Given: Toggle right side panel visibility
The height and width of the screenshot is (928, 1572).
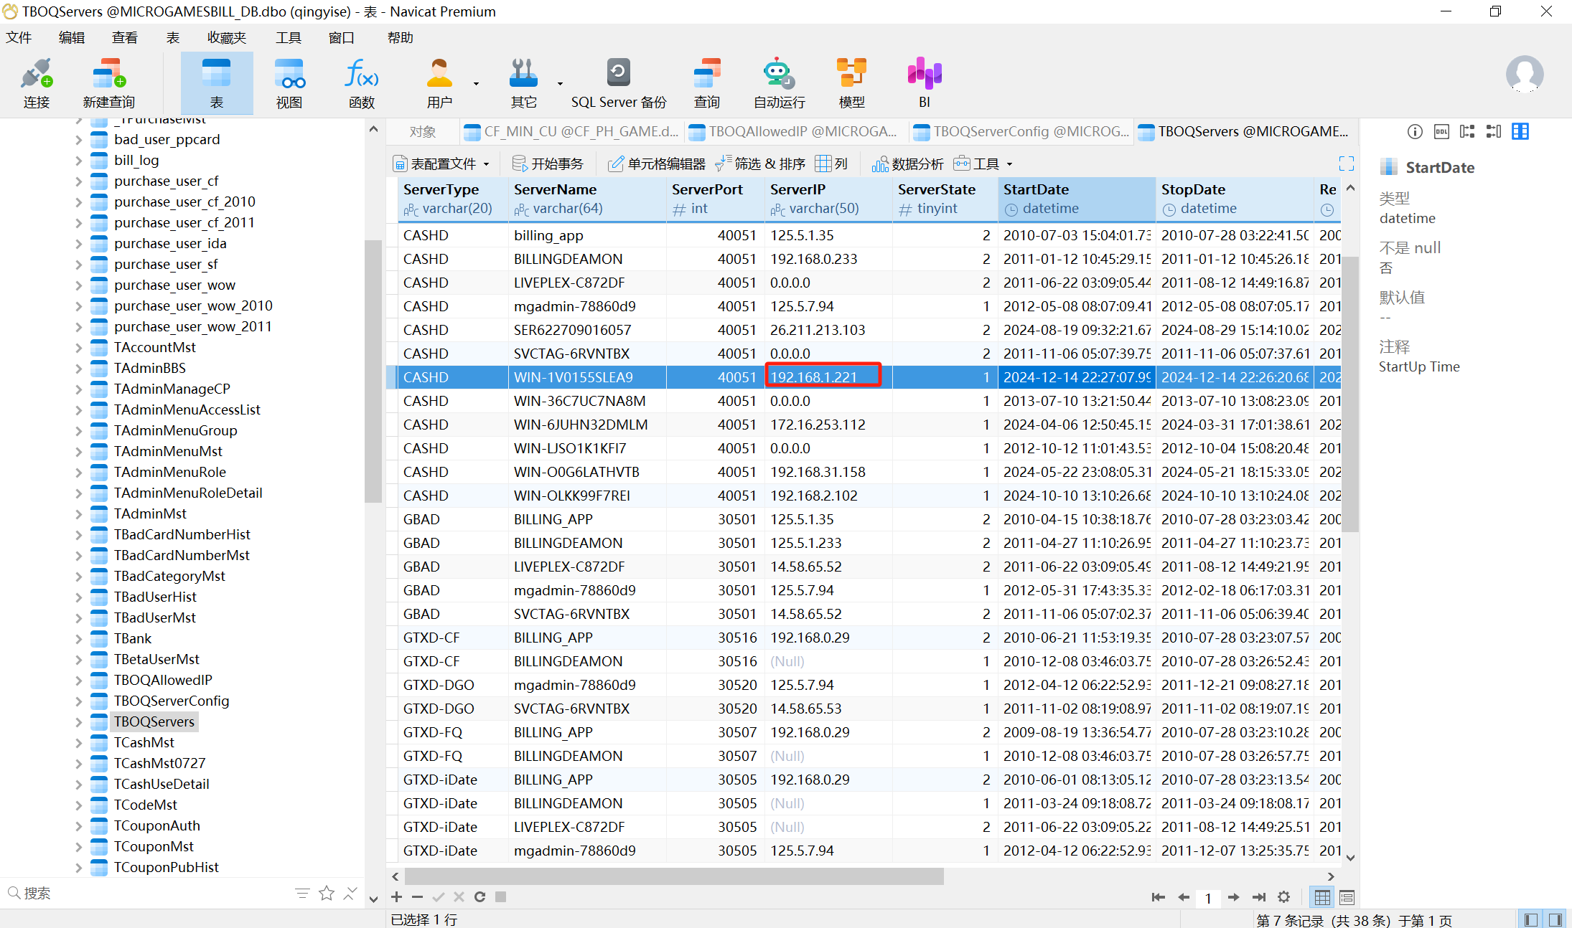Looking at the screenshot, I should tap(1555, 919).
